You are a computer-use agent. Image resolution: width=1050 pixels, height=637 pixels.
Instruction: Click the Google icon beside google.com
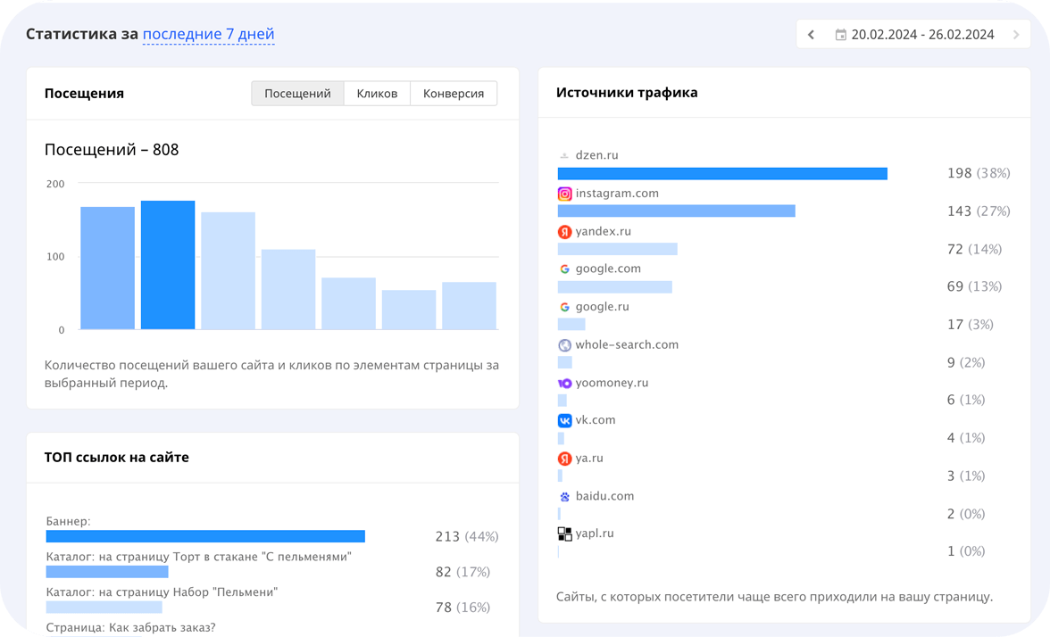click(x=564, y=269)
